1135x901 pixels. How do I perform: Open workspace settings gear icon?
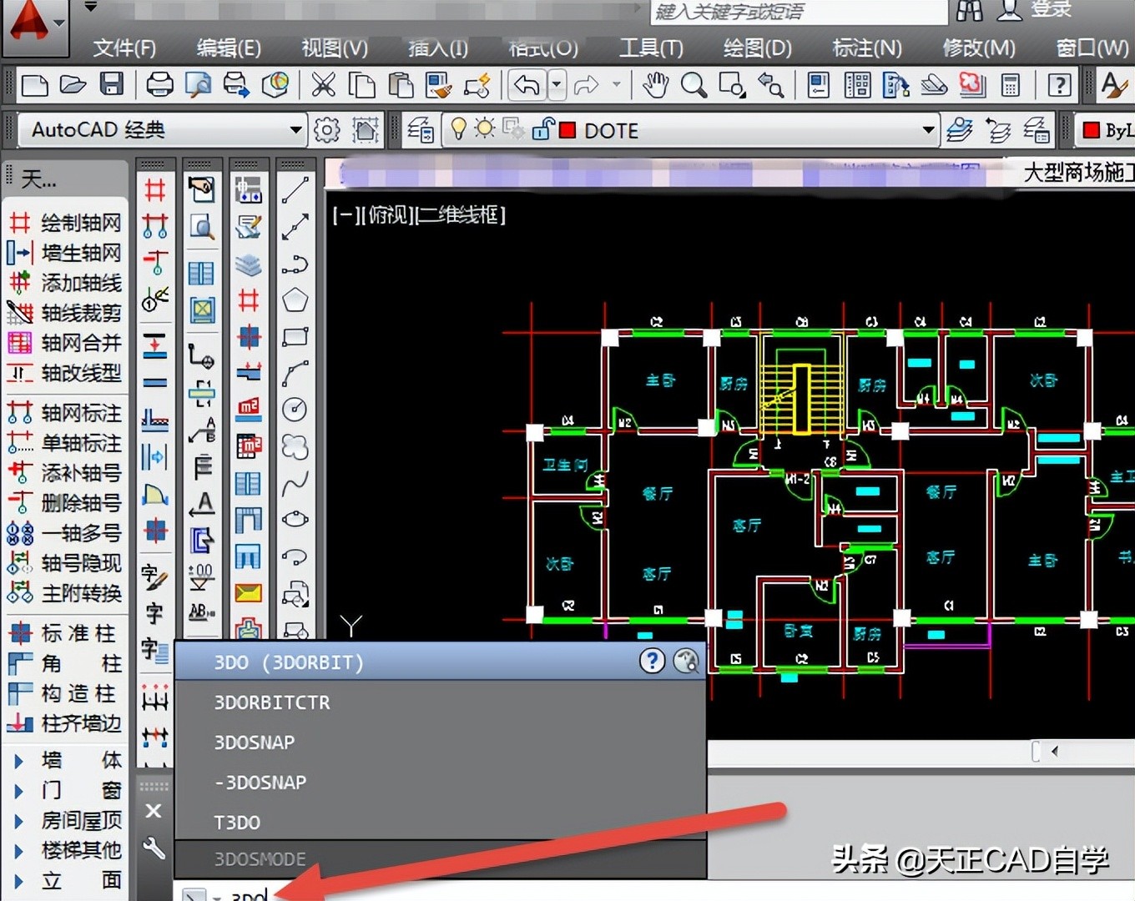(326, 130)
